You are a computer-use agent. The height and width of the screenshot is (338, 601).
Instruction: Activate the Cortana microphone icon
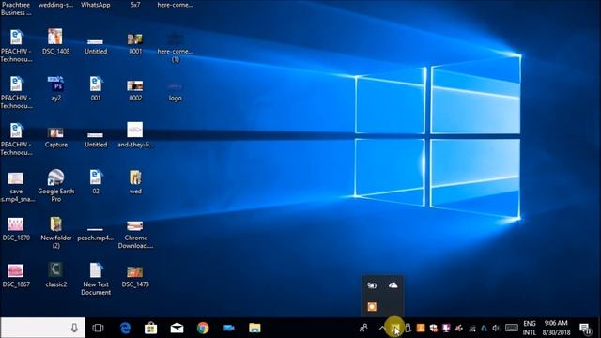(74, 328)
